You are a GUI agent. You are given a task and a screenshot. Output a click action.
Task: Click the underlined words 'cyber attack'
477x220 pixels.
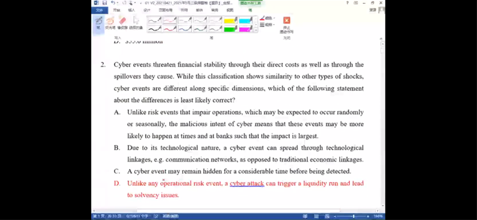point(246,183)
